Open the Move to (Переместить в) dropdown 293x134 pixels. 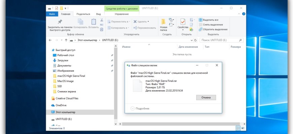(x=119, y=21)
